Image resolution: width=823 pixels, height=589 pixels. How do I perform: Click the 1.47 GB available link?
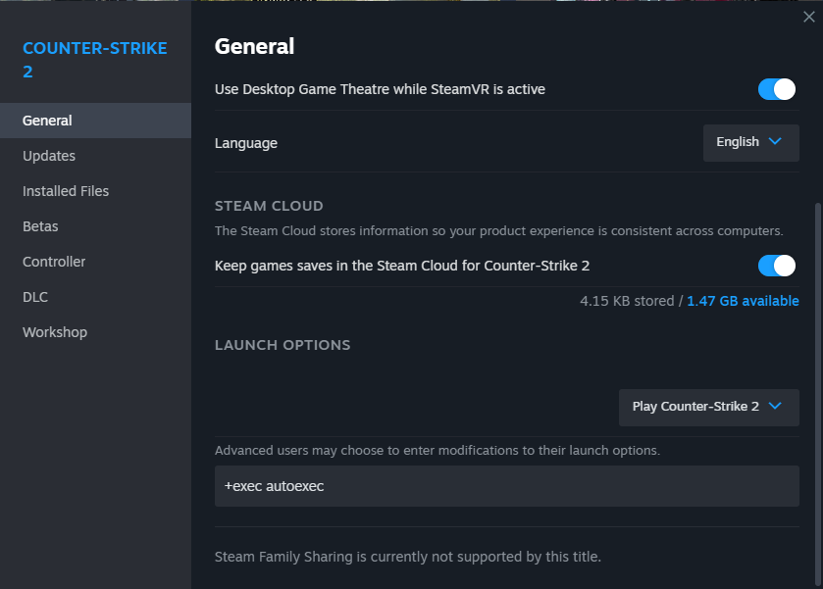[743, 301]
